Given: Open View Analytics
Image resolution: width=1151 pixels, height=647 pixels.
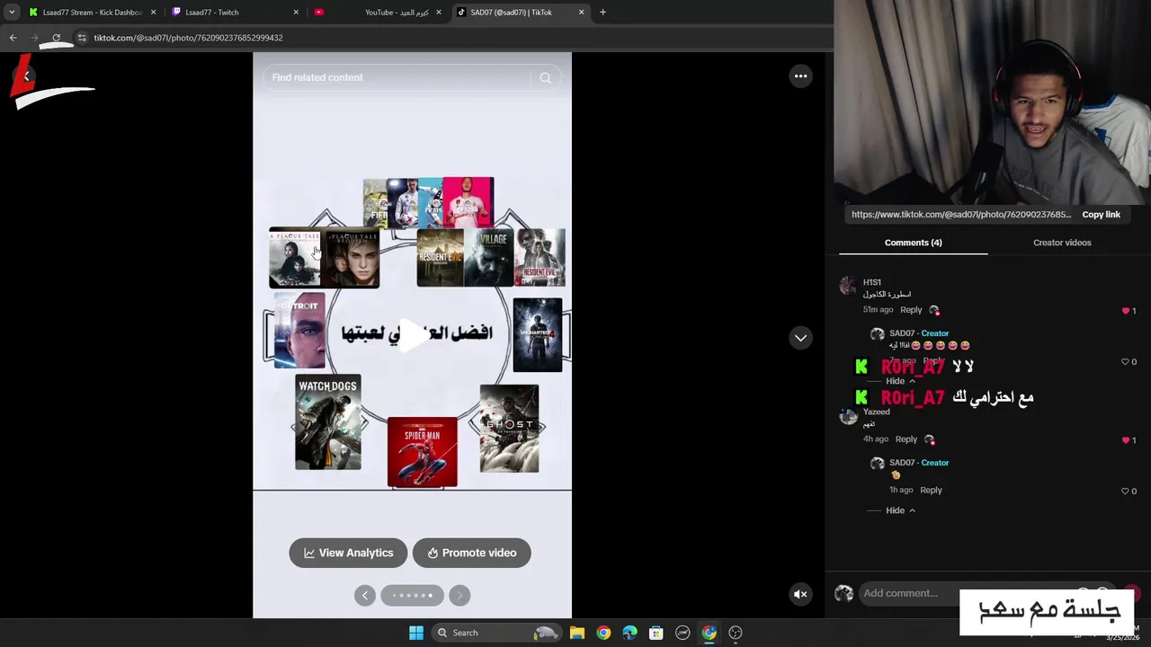Looking at the screenshot, I should pyautogui.click(x=348, y=553).
